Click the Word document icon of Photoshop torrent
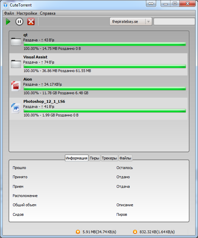This screenshot has height=238, width=198. pos(16,108)
